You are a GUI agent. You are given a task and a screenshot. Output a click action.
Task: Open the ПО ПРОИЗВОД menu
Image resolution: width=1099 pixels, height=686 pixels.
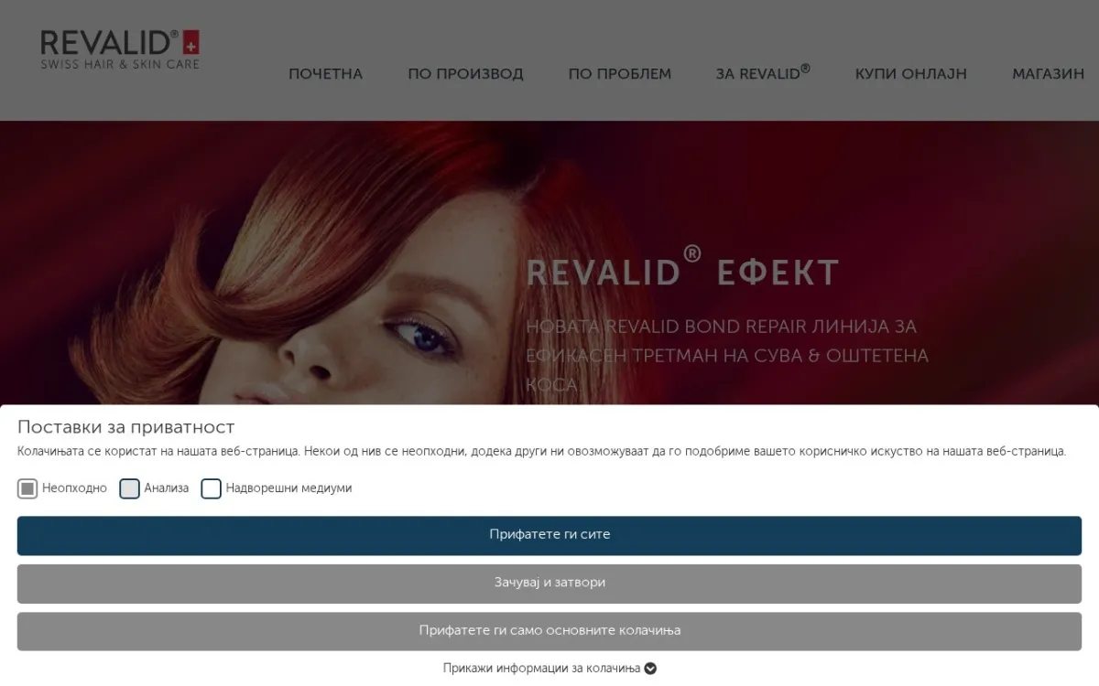tap(465, 74)
